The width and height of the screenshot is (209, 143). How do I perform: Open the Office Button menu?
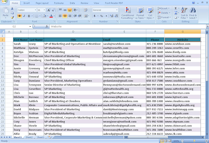click(4, 2)
